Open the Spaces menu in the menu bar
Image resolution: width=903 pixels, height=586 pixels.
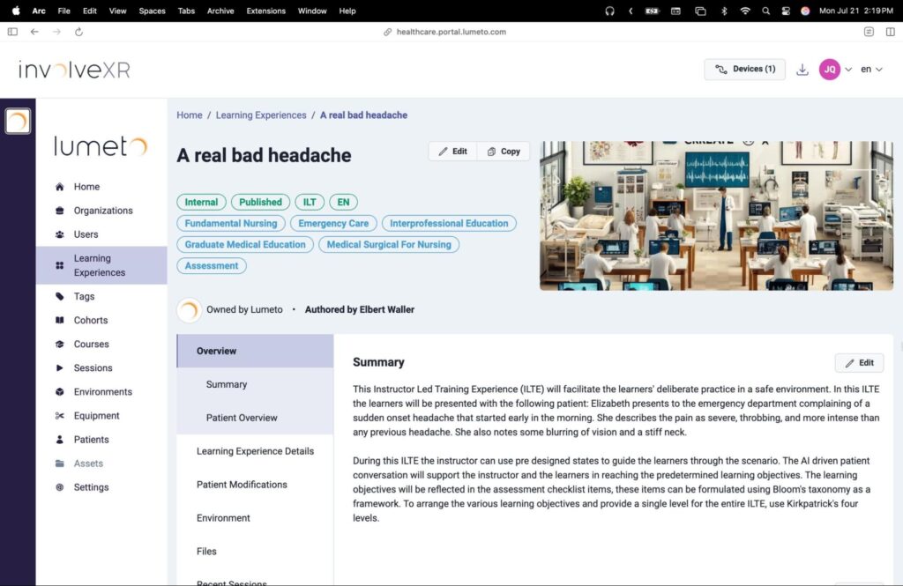[152, 11]
